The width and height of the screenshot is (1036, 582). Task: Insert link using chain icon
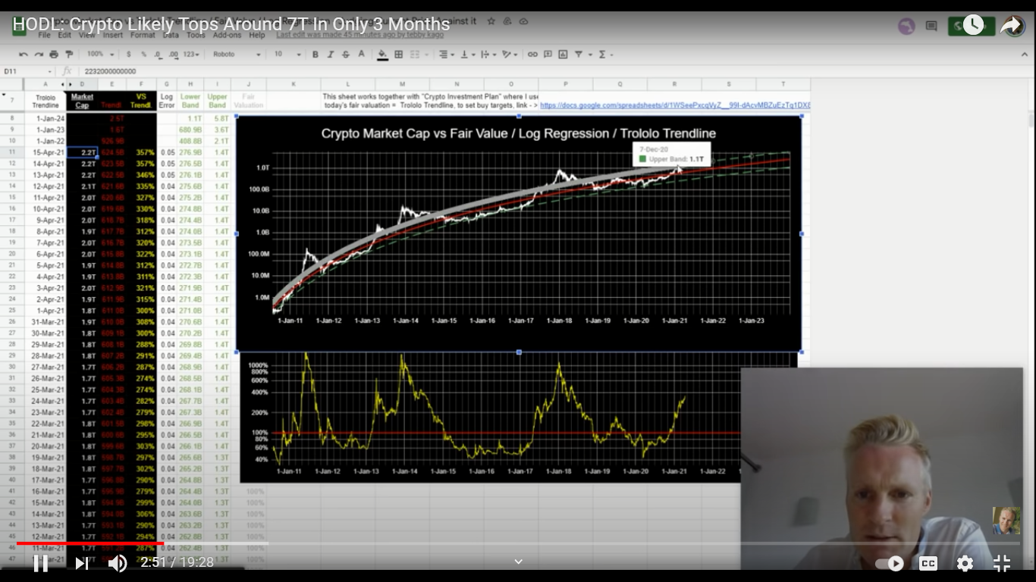[x=532, y=55]
